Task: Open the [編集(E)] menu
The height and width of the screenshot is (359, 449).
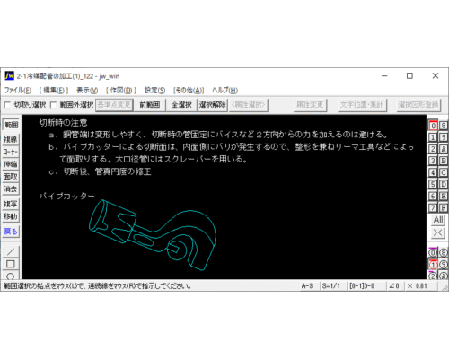Action: (x=54, y=90)
